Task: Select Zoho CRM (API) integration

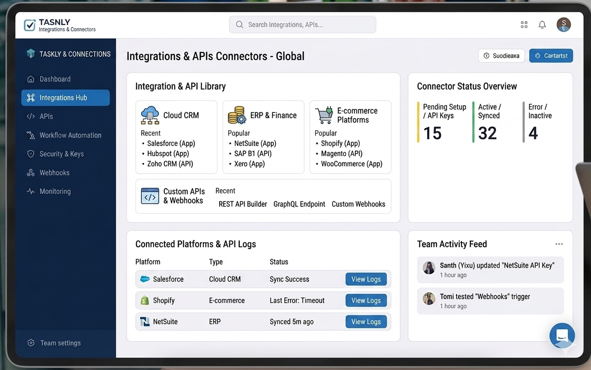Action: click(x=170, y=164)
